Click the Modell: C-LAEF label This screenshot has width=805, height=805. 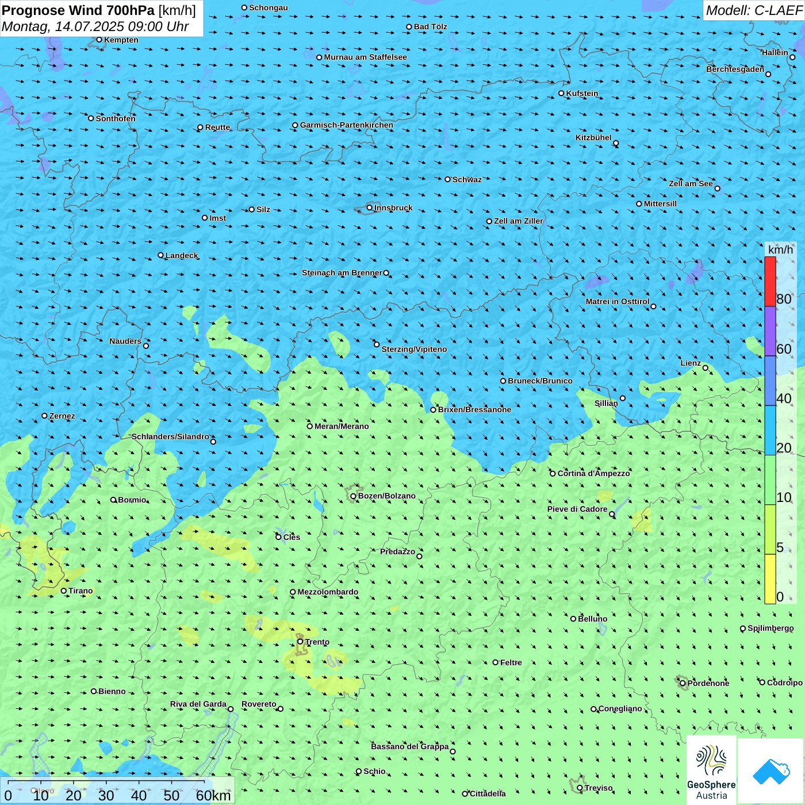(754, 10)
